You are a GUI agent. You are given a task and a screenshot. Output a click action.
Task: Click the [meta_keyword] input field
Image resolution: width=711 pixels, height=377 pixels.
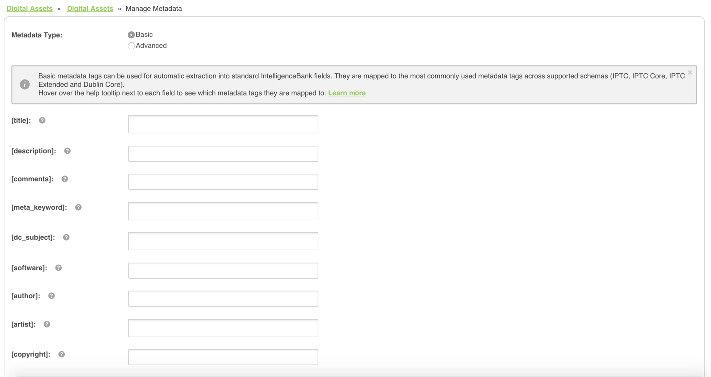pos(223,211)
